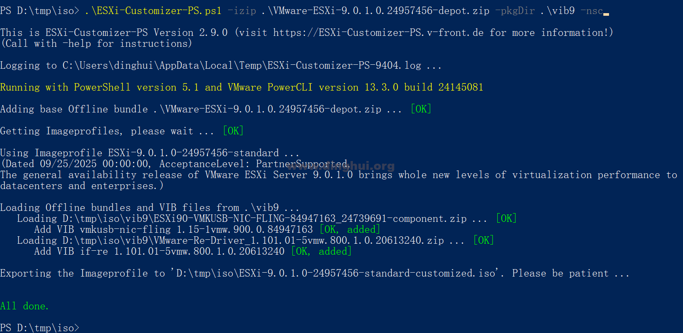Click the yellow PowerShell version line
This screenshot has width=683, height=333.
(241, 88)
